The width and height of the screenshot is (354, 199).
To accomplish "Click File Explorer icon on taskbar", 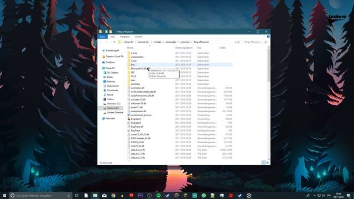I will 95,195.
